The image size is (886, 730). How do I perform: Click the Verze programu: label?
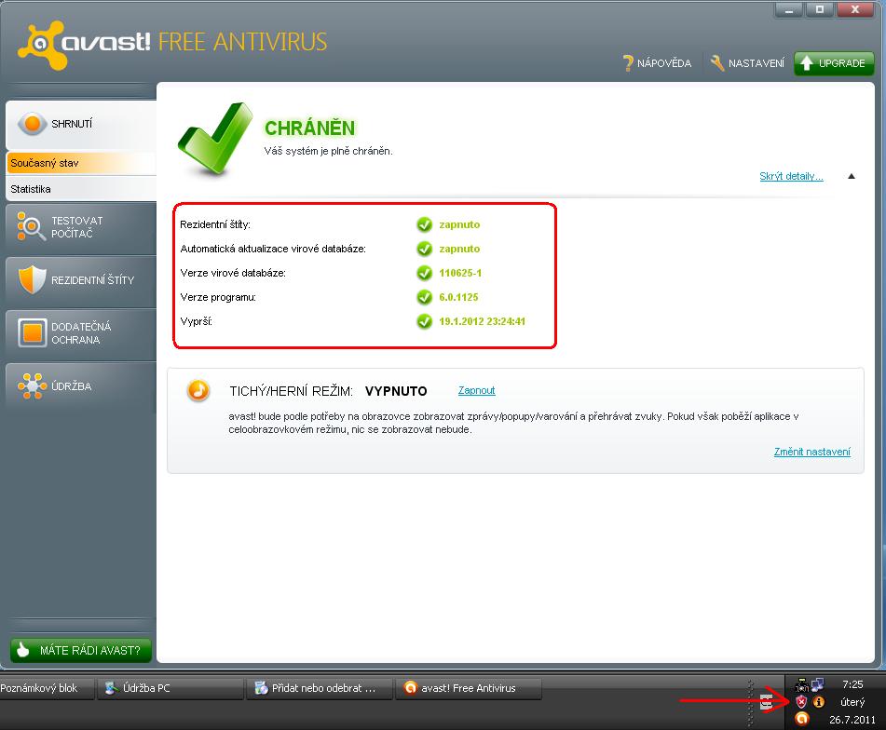tap(218, 298)
